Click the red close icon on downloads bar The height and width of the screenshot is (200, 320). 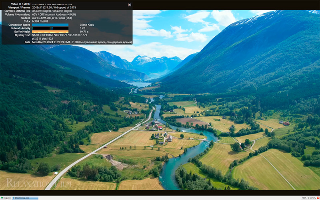(317, 198)
